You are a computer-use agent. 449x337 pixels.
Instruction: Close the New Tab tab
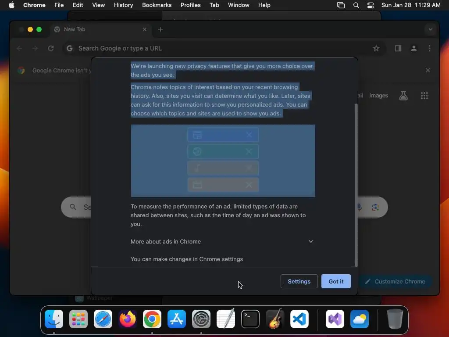[x=145, y=29]
